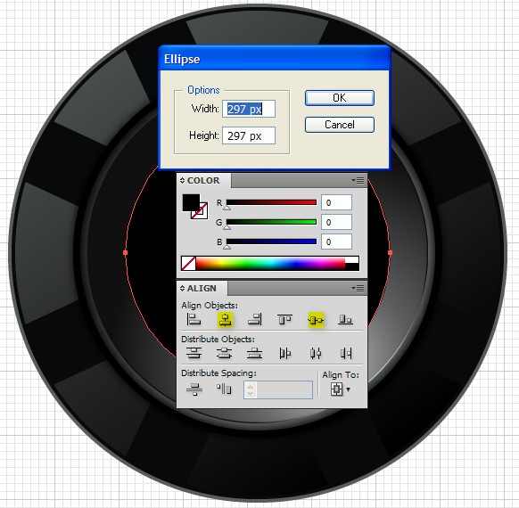Click Horizontal Distribute Space icon
The image size is (519, 508).
pyautogui.click(x=224, y=389)
